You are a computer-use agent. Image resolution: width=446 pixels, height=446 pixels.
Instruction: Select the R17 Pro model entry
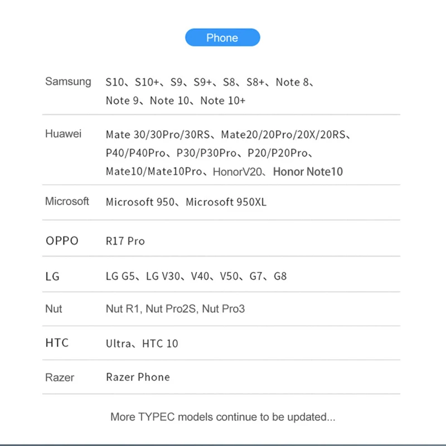click(x=125, y=241)
